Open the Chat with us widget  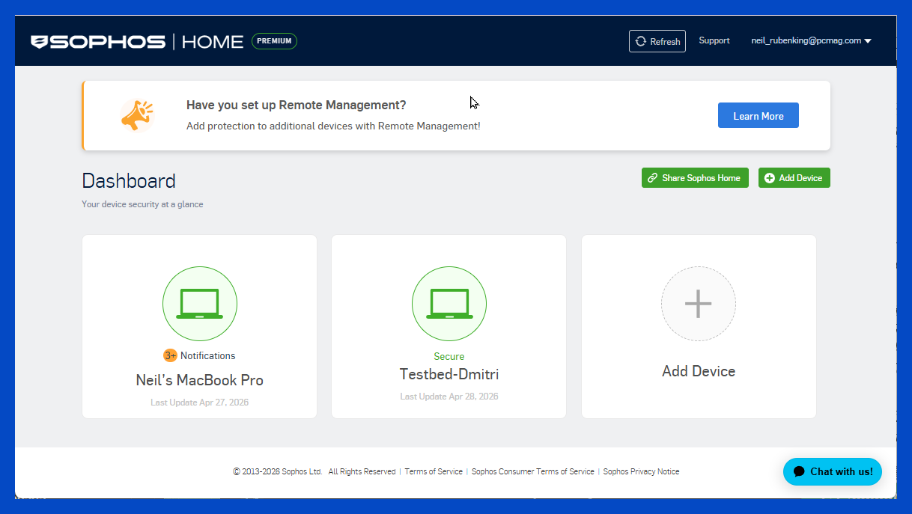point(833,471)
